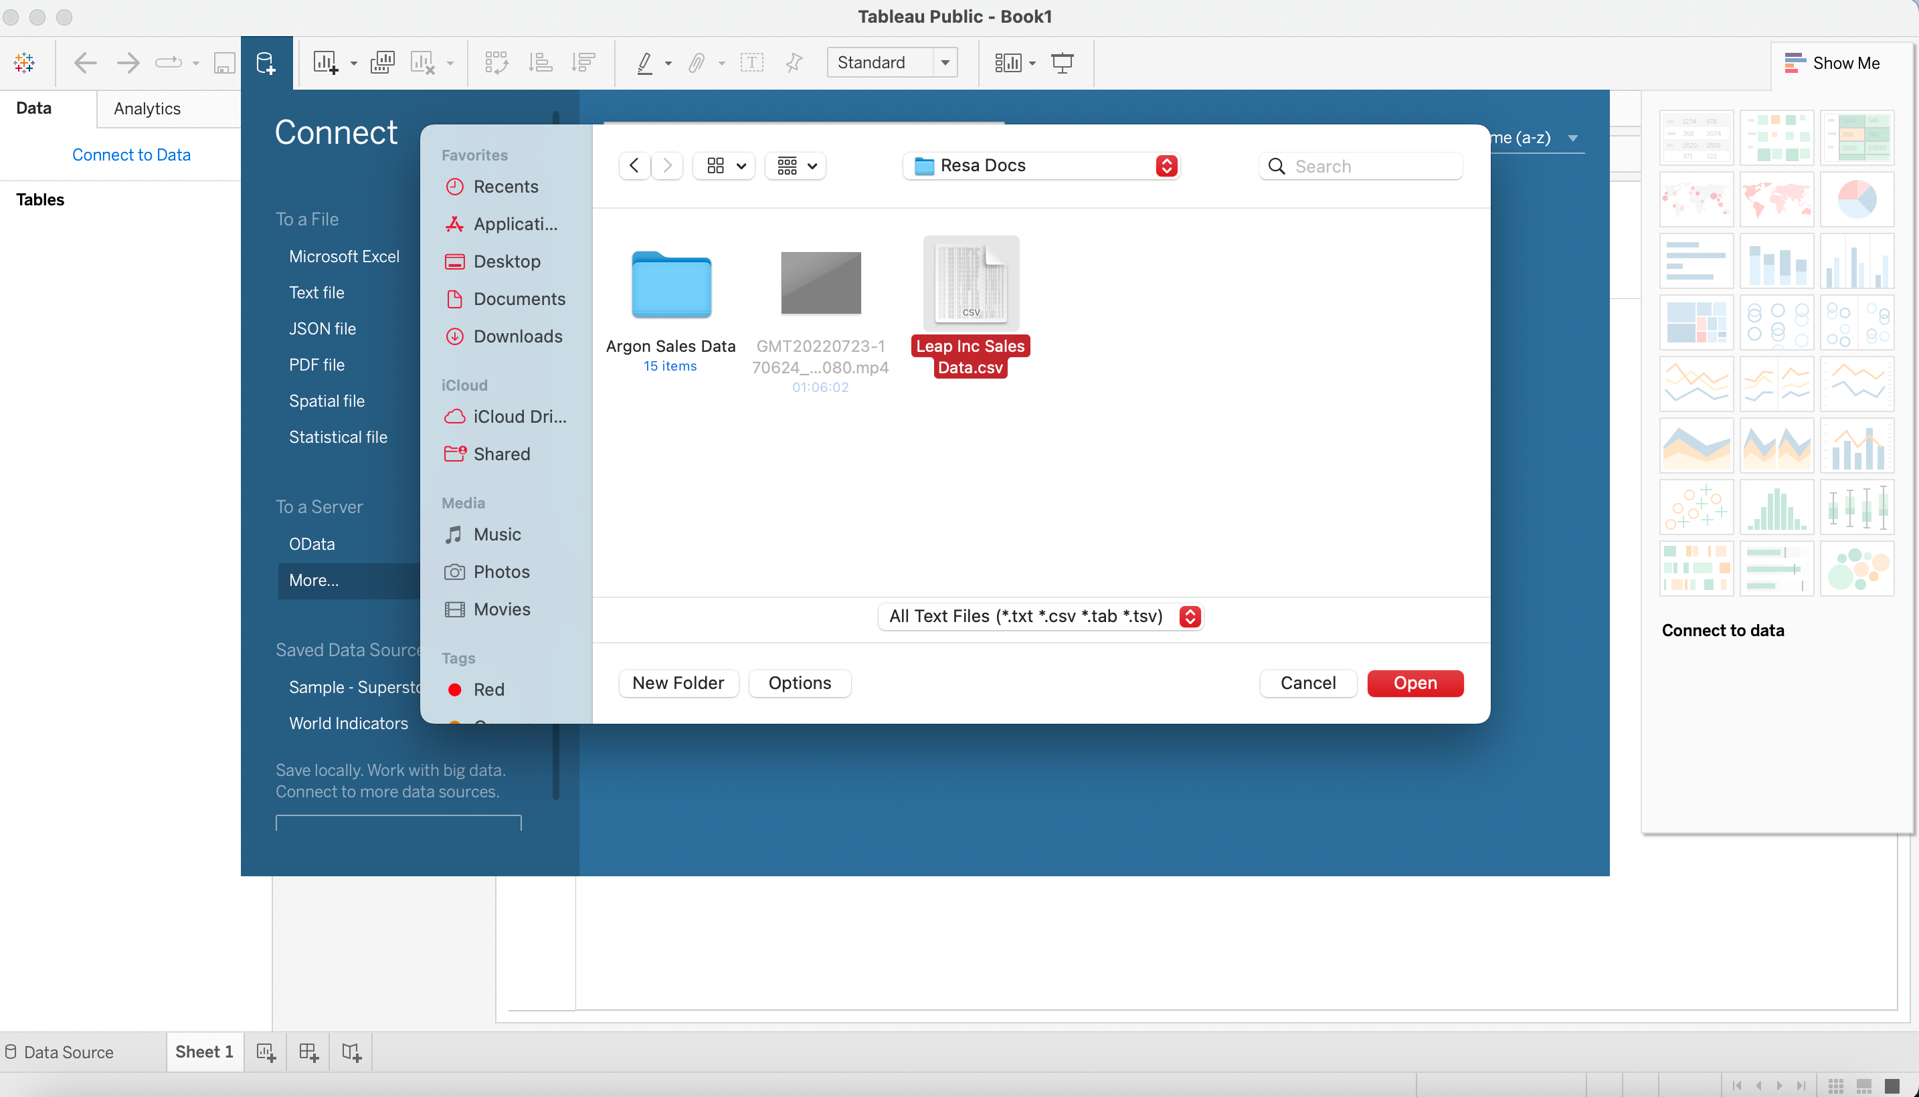
Task: Click the Highlight pen toolbar icon
Action: pyautogui.click(x=645, y=62)
